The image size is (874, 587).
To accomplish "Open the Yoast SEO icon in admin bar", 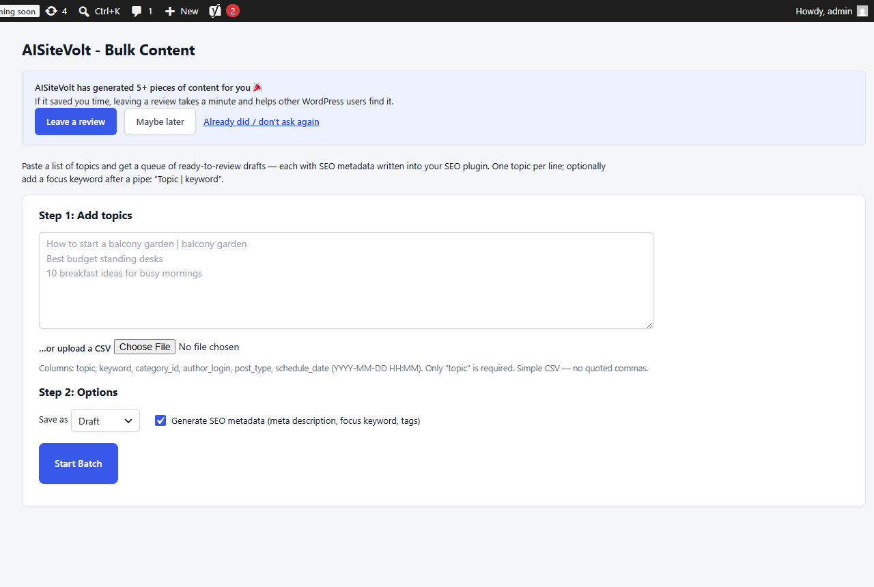I will pos(215,11).
